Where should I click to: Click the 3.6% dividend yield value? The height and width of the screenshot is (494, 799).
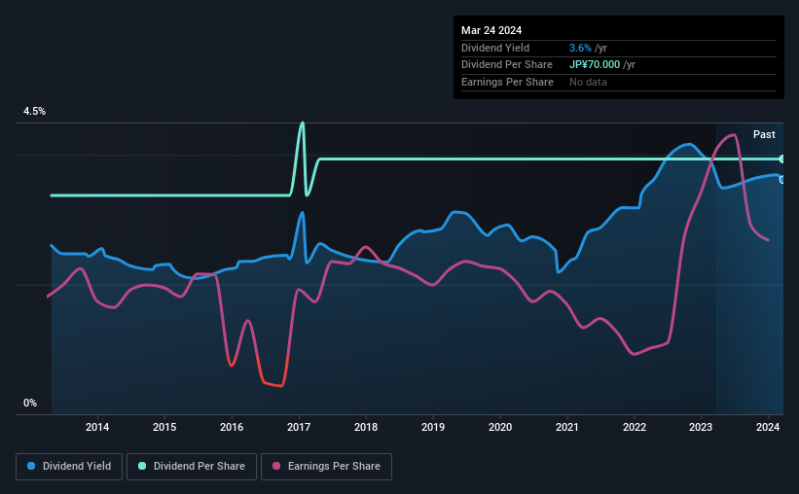[x=580, y=48]
